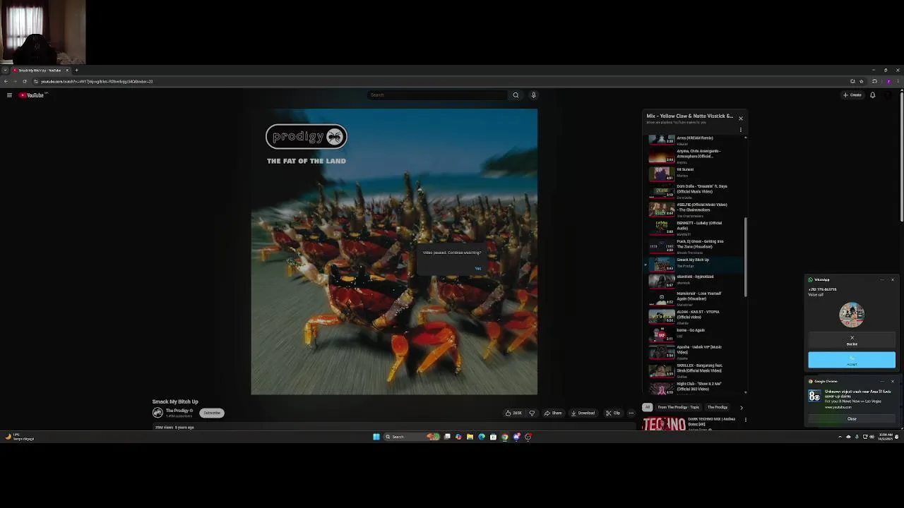Click the Clip scissors button
The height and width of the screenshot is (508, 904).
pyautogui.click(x=613, y=413)
